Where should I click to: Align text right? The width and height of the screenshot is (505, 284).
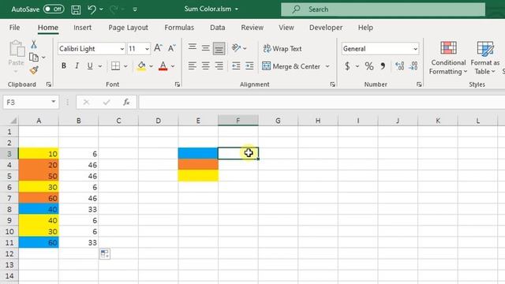[219, 66]
